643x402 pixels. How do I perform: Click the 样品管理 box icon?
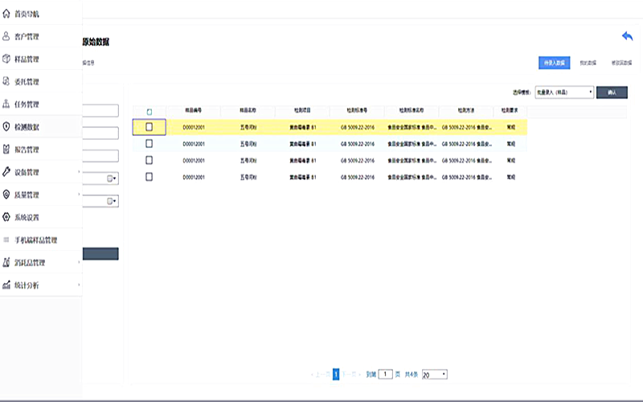pyautogui.click(x=7, y=59)
